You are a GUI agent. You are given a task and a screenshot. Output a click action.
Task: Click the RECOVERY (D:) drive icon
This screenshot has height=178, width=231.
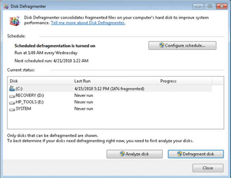(x=12, y=96)
